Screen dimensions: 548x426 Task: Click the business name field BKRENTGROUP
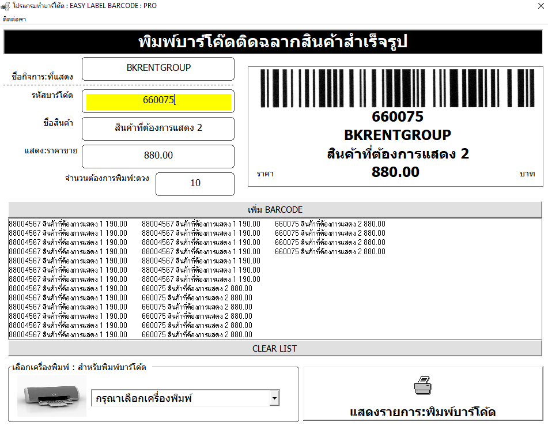click(158, 69)
